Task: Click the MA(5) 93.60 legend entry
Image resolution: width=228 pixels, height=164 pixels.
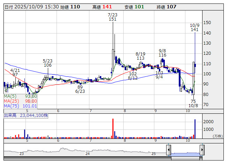Action: (x=20, y=96)
